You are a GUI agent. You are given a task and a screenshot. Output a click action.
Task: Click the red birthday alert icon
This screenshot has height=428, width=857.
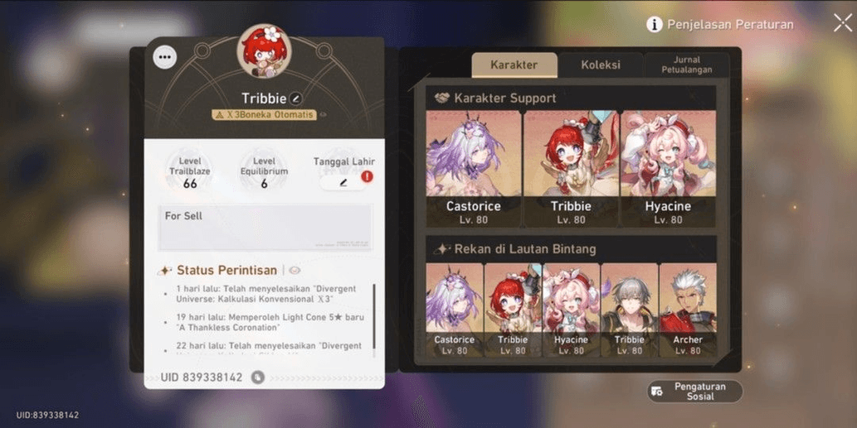pos(367,176)
